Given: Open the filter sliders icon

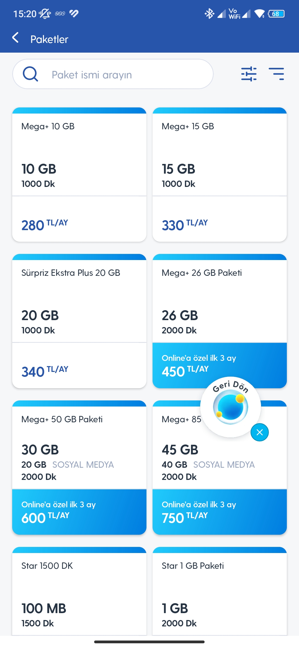Looking at the screenshot, I should click(x=249, y=74).
